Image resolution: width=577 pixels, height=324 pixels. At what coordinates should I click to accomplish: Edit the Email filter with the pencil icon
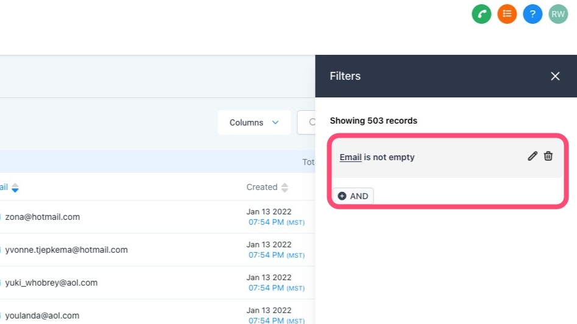tap(533, 157)
